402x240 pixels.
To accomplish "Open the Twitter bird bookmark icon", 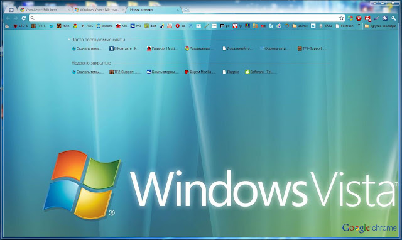I will pos(271,26).
